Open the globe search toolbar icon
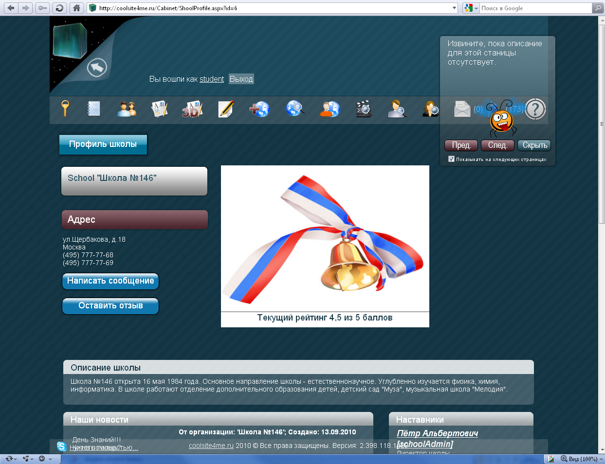The image size is (605, 464). tap(294, 109)
